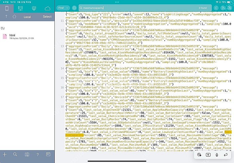This screenshot has height=163, width=234.
Task: Tap line number 15 in the gutter
Action: 62,78
